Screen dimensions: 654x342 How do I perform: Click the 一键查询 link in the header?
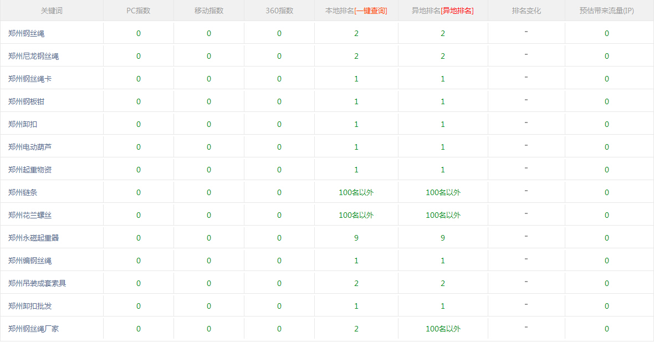(x=371, y=11)
